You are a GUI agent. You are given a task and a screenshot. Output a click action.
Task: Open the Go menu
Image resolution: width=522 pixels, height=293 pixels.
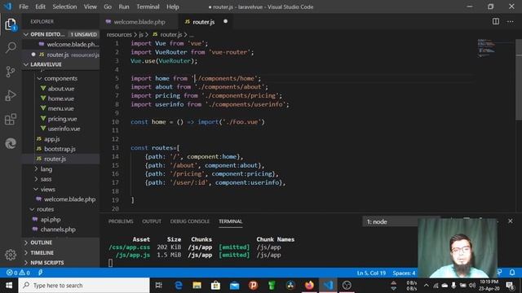(108, 7)
